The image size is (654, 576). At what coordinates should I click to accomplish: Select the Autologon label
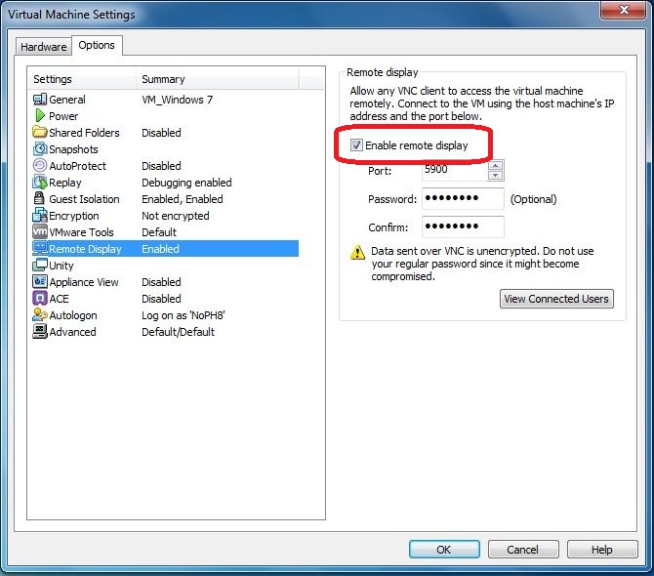(x=73, y=315)
